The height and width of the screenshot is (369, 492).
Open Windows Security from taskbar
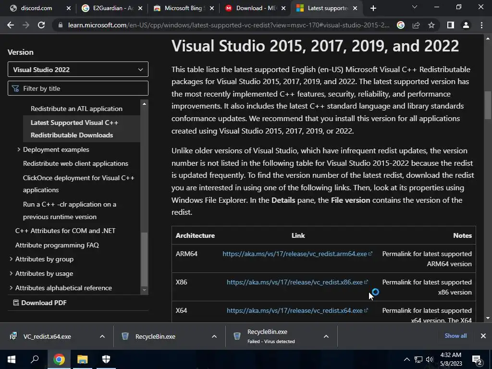(106, 359)
